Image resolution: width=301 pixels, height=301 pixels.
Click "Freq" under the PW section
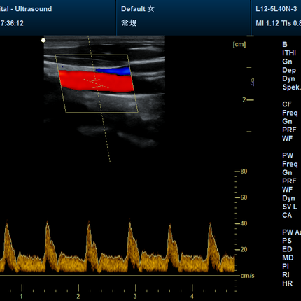pos(290,164)
